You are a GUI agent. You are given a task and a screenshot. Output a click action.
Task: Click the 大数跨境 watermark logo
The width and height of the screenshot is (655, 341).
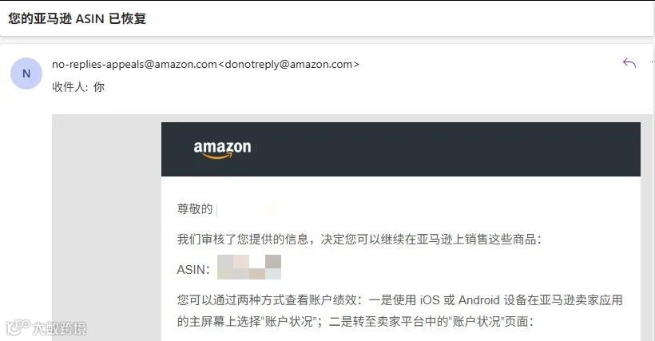(x=47, y=328)
